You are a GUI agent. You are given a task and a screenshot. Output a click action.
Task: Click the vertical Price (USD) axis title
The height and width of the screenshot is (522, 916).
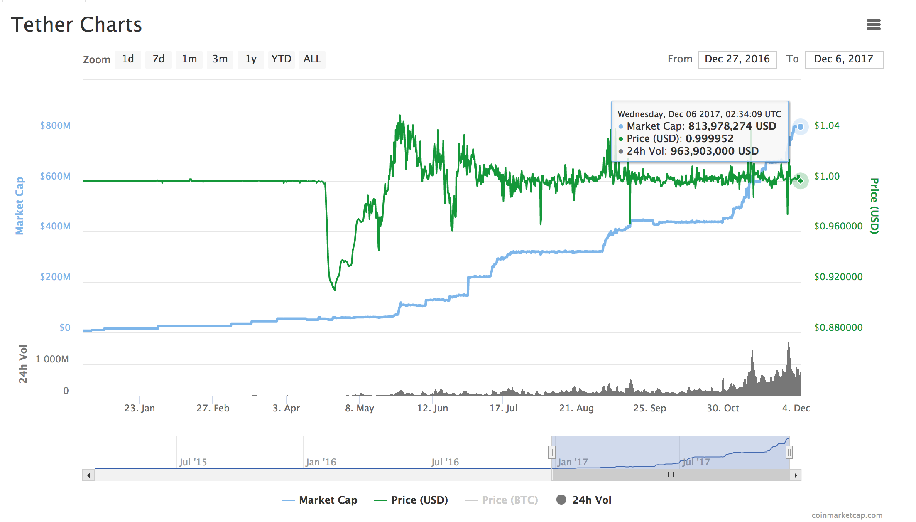[874, 206]
